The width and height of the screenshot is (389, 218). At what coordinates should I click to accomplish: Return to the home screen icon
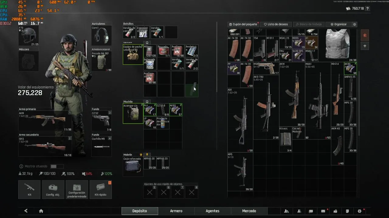(41, 211)
